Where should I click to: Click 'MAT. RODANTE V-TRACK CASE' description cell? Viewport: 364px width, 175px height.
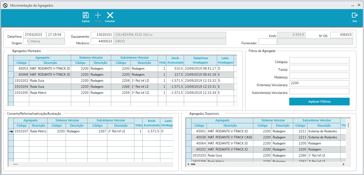click(x=230, y=137)
